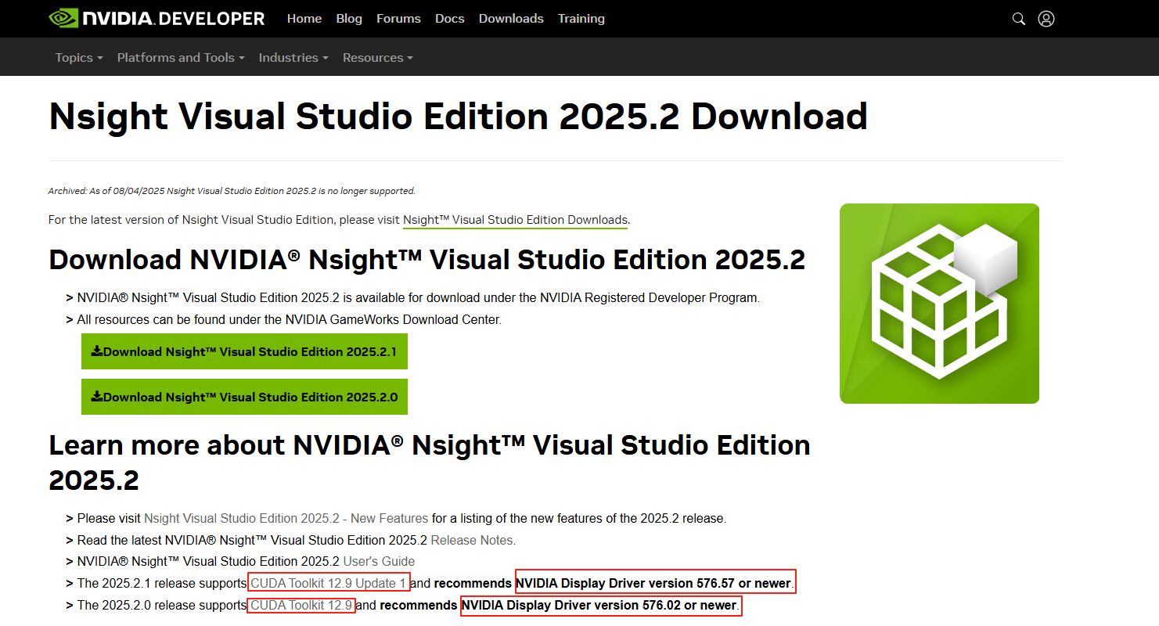Viewport: 1159px width, 626px height.
Task: Click the green Nsight cube image
Action: point(939,304)
